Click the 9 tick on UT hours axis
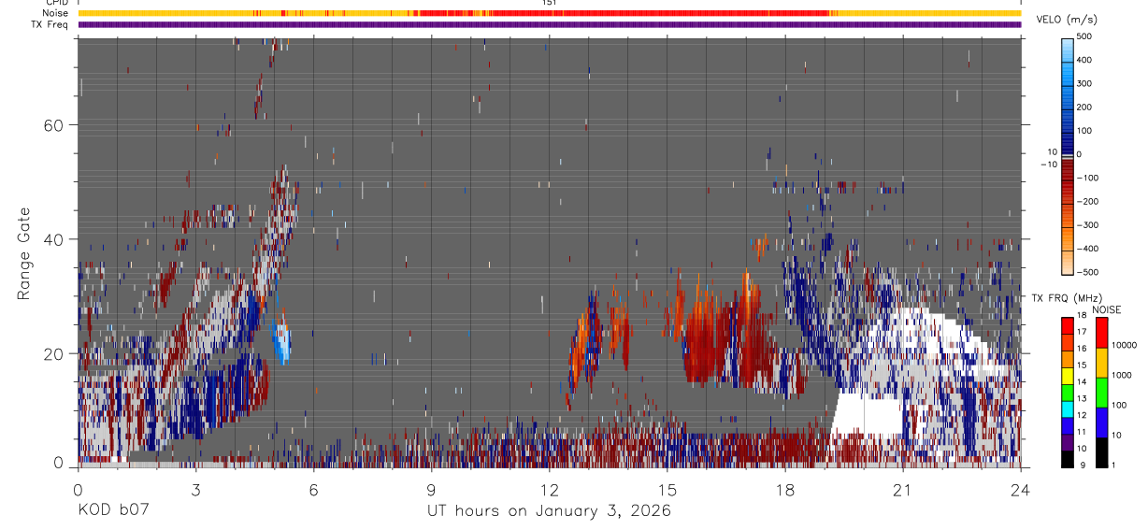 click(x=431, y=489)
